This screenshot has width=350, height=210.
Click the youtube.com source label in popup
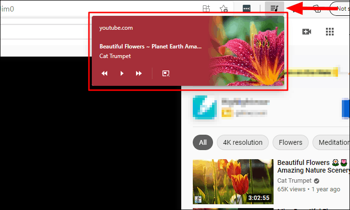coord(116,28)
